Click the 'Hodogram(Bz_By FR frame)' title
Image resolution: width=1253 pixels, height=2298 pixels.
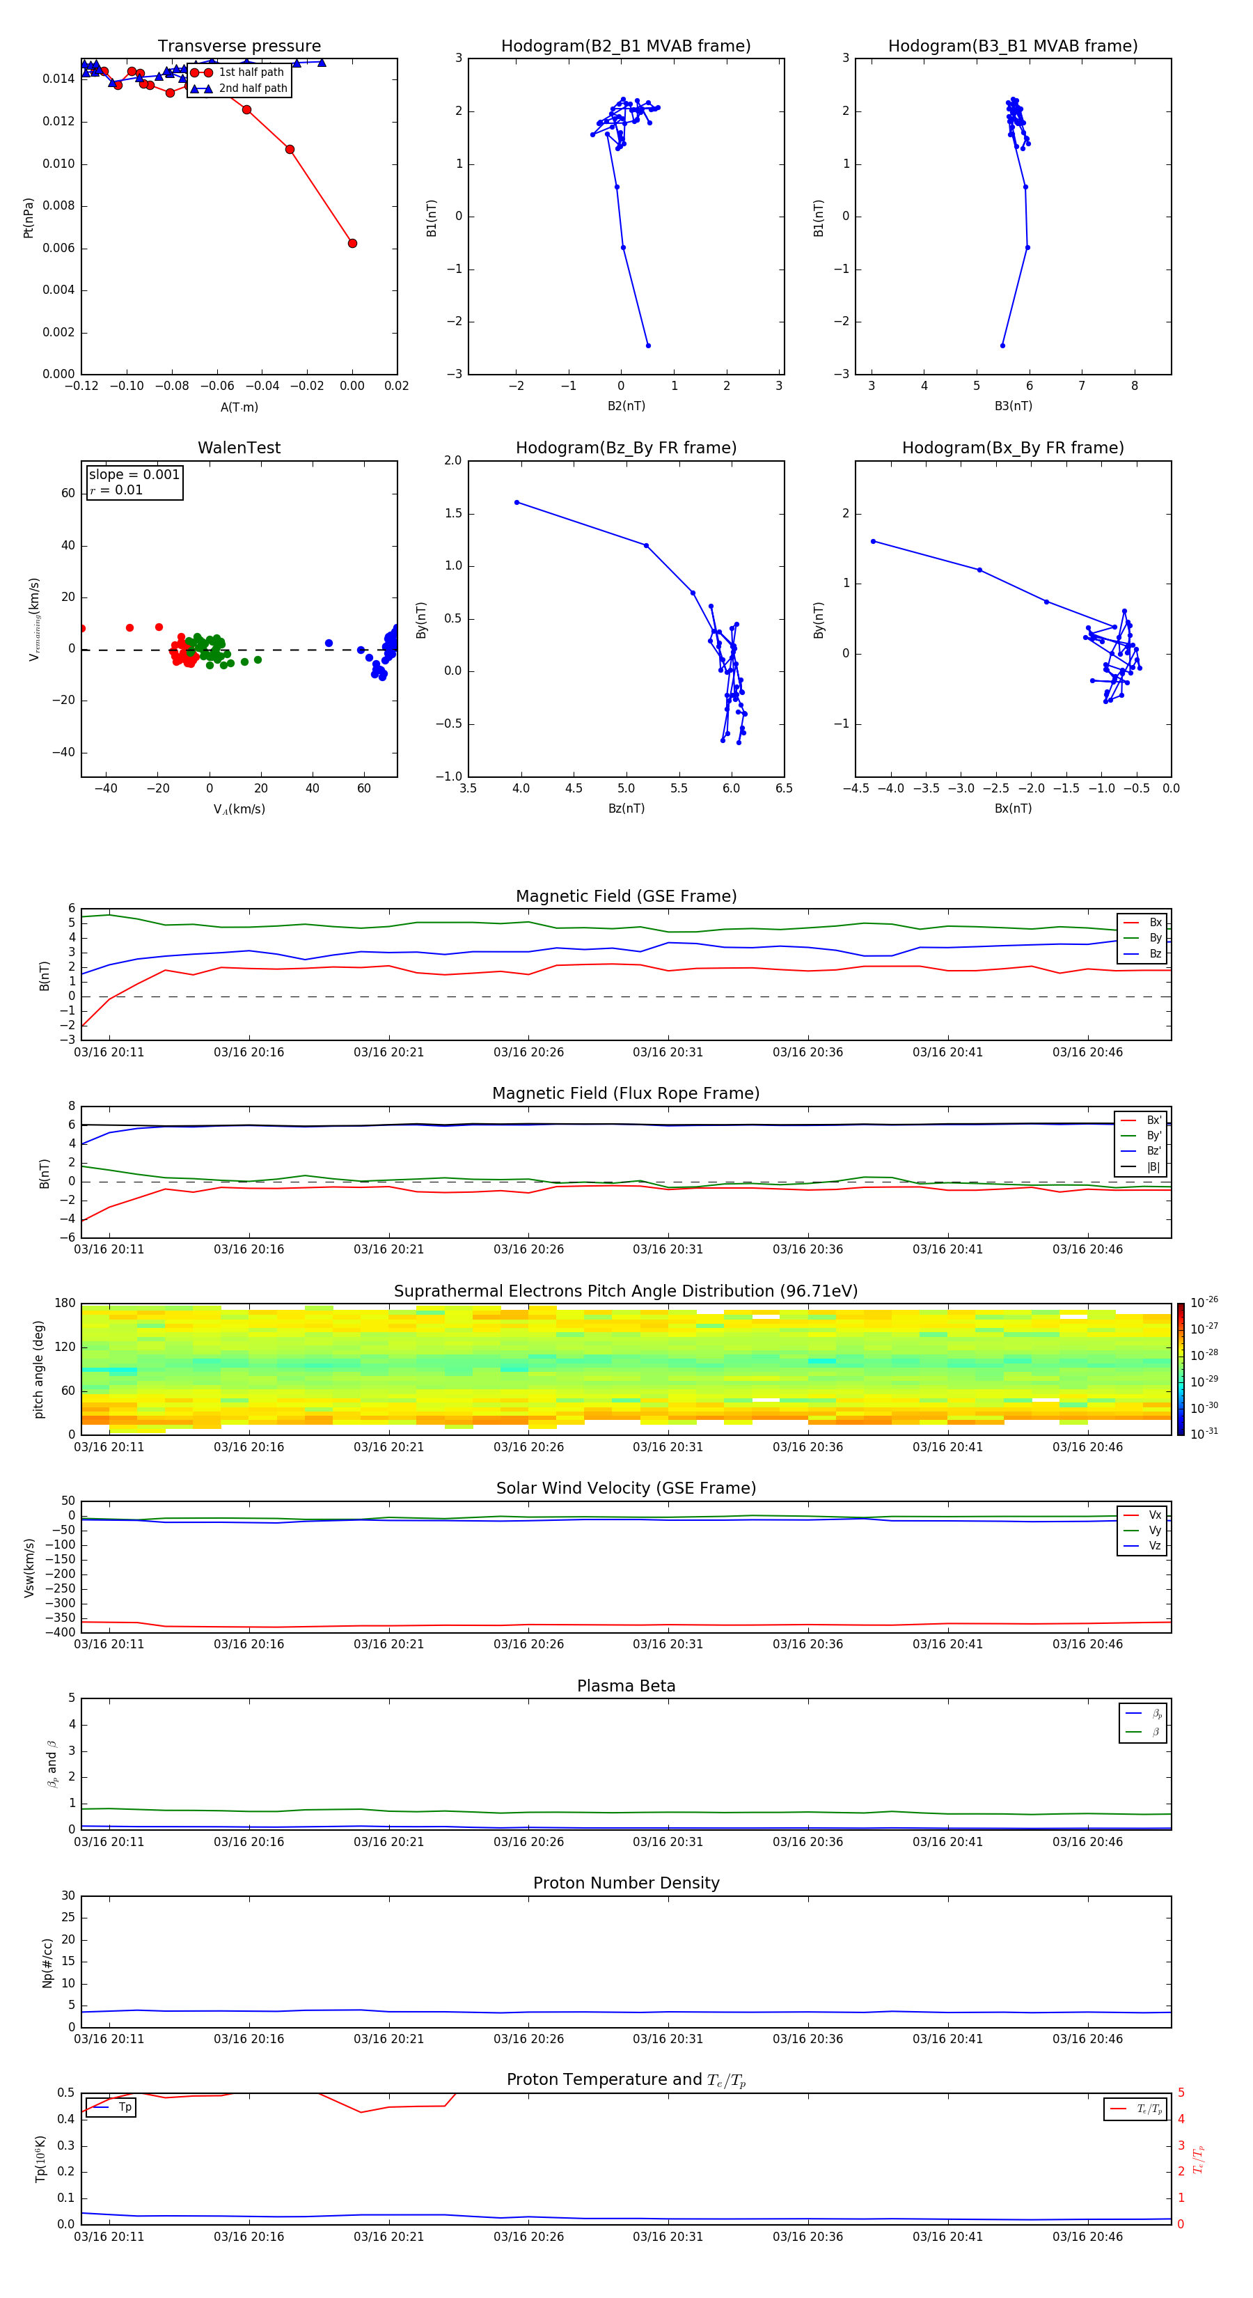tap(626, 448)
